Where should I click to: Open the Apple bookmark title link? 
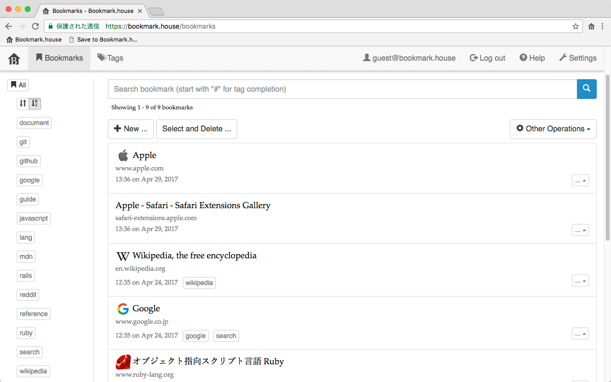pyautogui.click(x=145, y=155)
